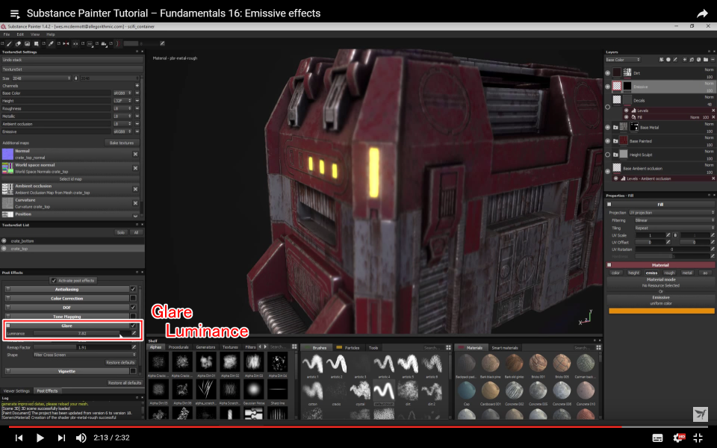Enable the emiss material channel button

(x=651, y=273)
